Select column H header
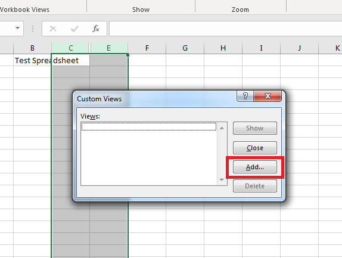Screen dimensions: 342x258 click(x=223, y=48)
